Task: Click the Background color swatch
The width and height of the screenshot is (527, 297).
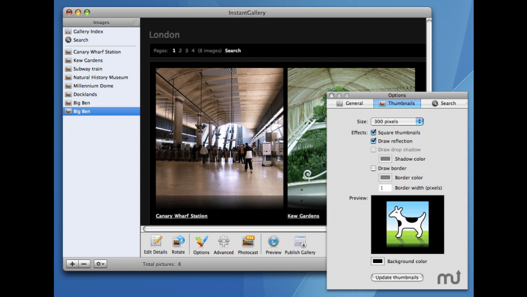Action: point(378,261)
